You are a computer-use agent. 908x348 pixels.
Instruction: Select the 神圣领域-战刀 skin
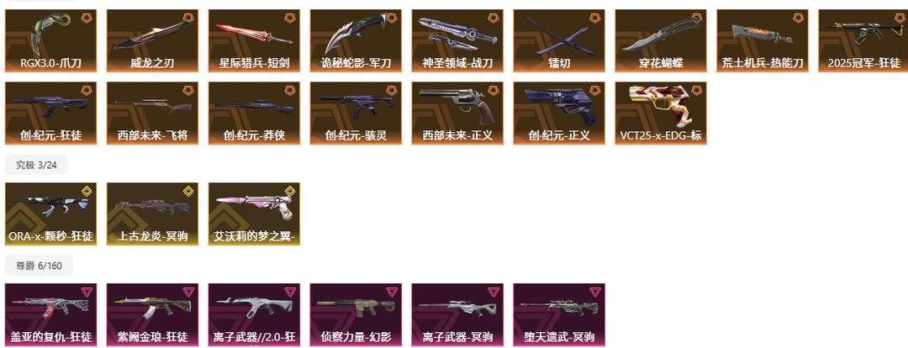[x=457, y=40]
